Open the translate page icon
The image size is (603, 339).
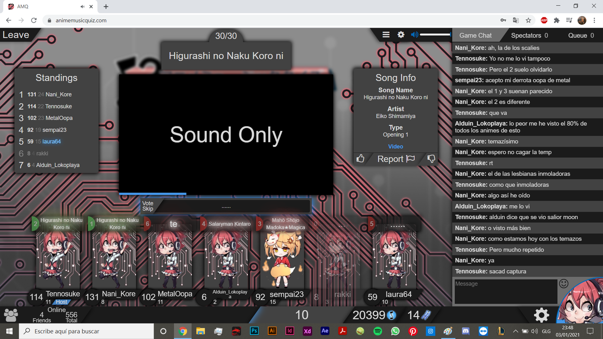516,20
